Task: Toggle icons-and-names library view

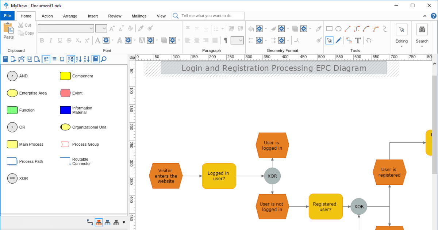Action: click(46, 59)
